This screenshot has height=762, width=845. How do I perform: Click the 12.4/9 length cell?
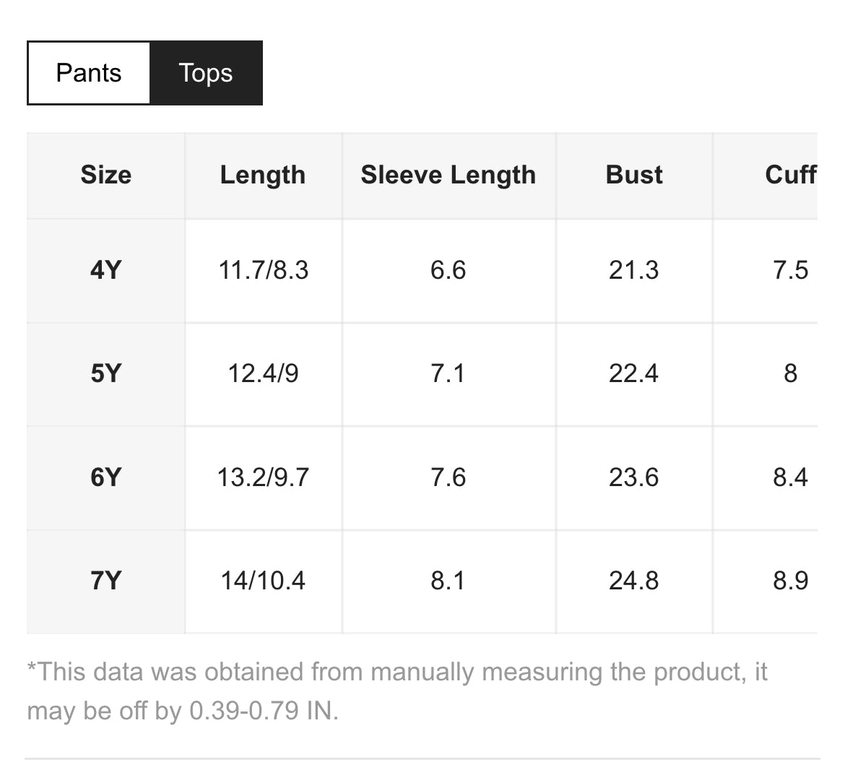coord(263,373)
